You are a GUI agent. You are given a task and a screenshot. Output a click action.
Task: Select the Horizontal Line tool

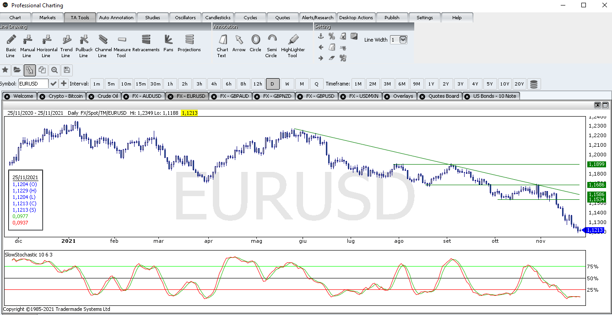(x=47, y=45)
